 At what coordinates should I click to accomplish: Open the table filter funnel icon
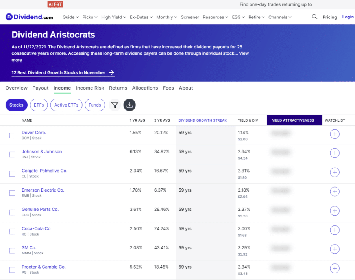point(115,105)
